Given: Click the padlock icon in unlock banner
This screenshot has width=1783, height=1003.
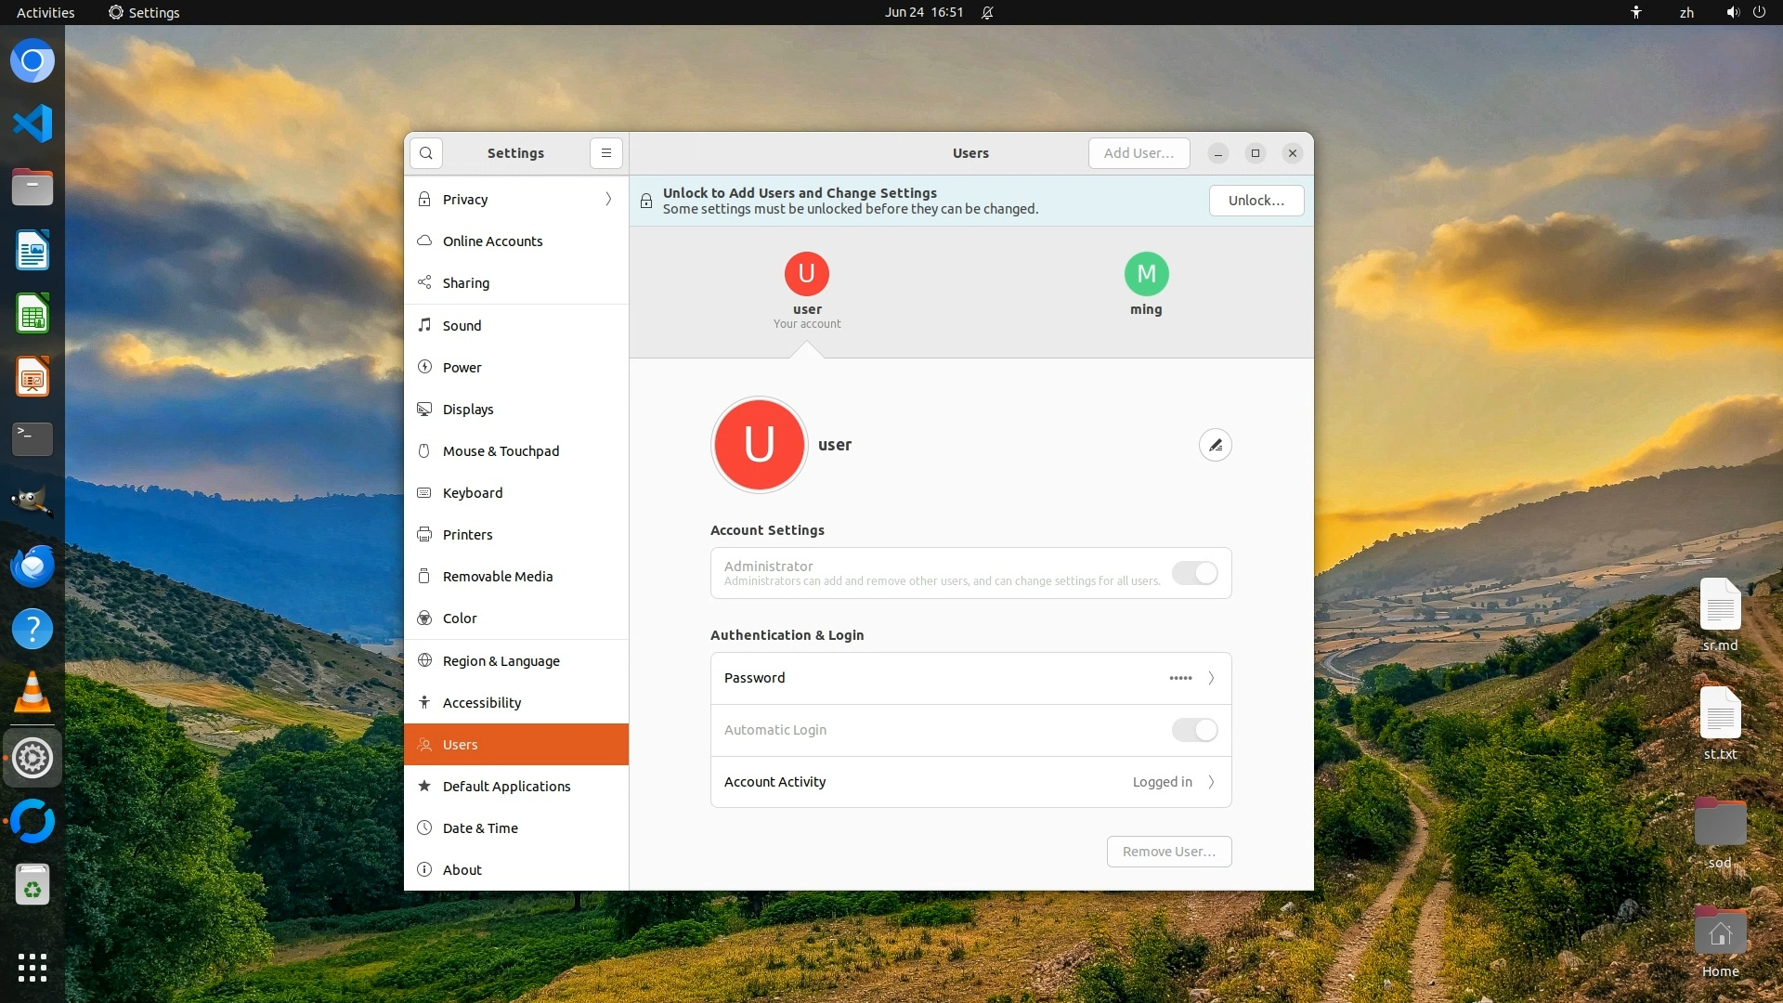Looking at the screenshot, I should point(646,201).
